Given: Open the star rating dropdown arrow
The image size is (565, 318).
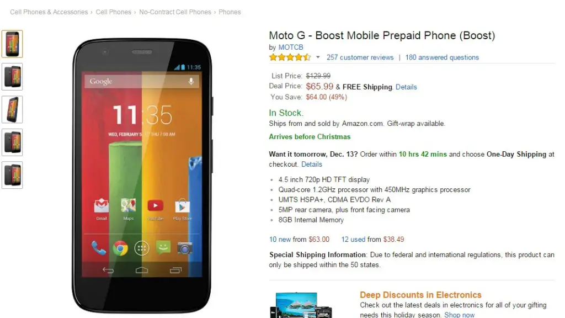Looking at the screenshot, I should coord(318,57).
